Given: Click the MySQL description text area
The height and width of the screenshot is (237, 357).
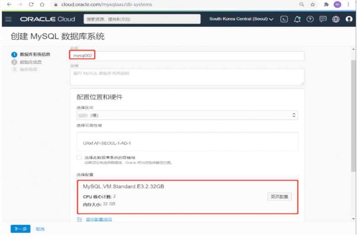Looking at the screenshot, I should coord(187,77).
